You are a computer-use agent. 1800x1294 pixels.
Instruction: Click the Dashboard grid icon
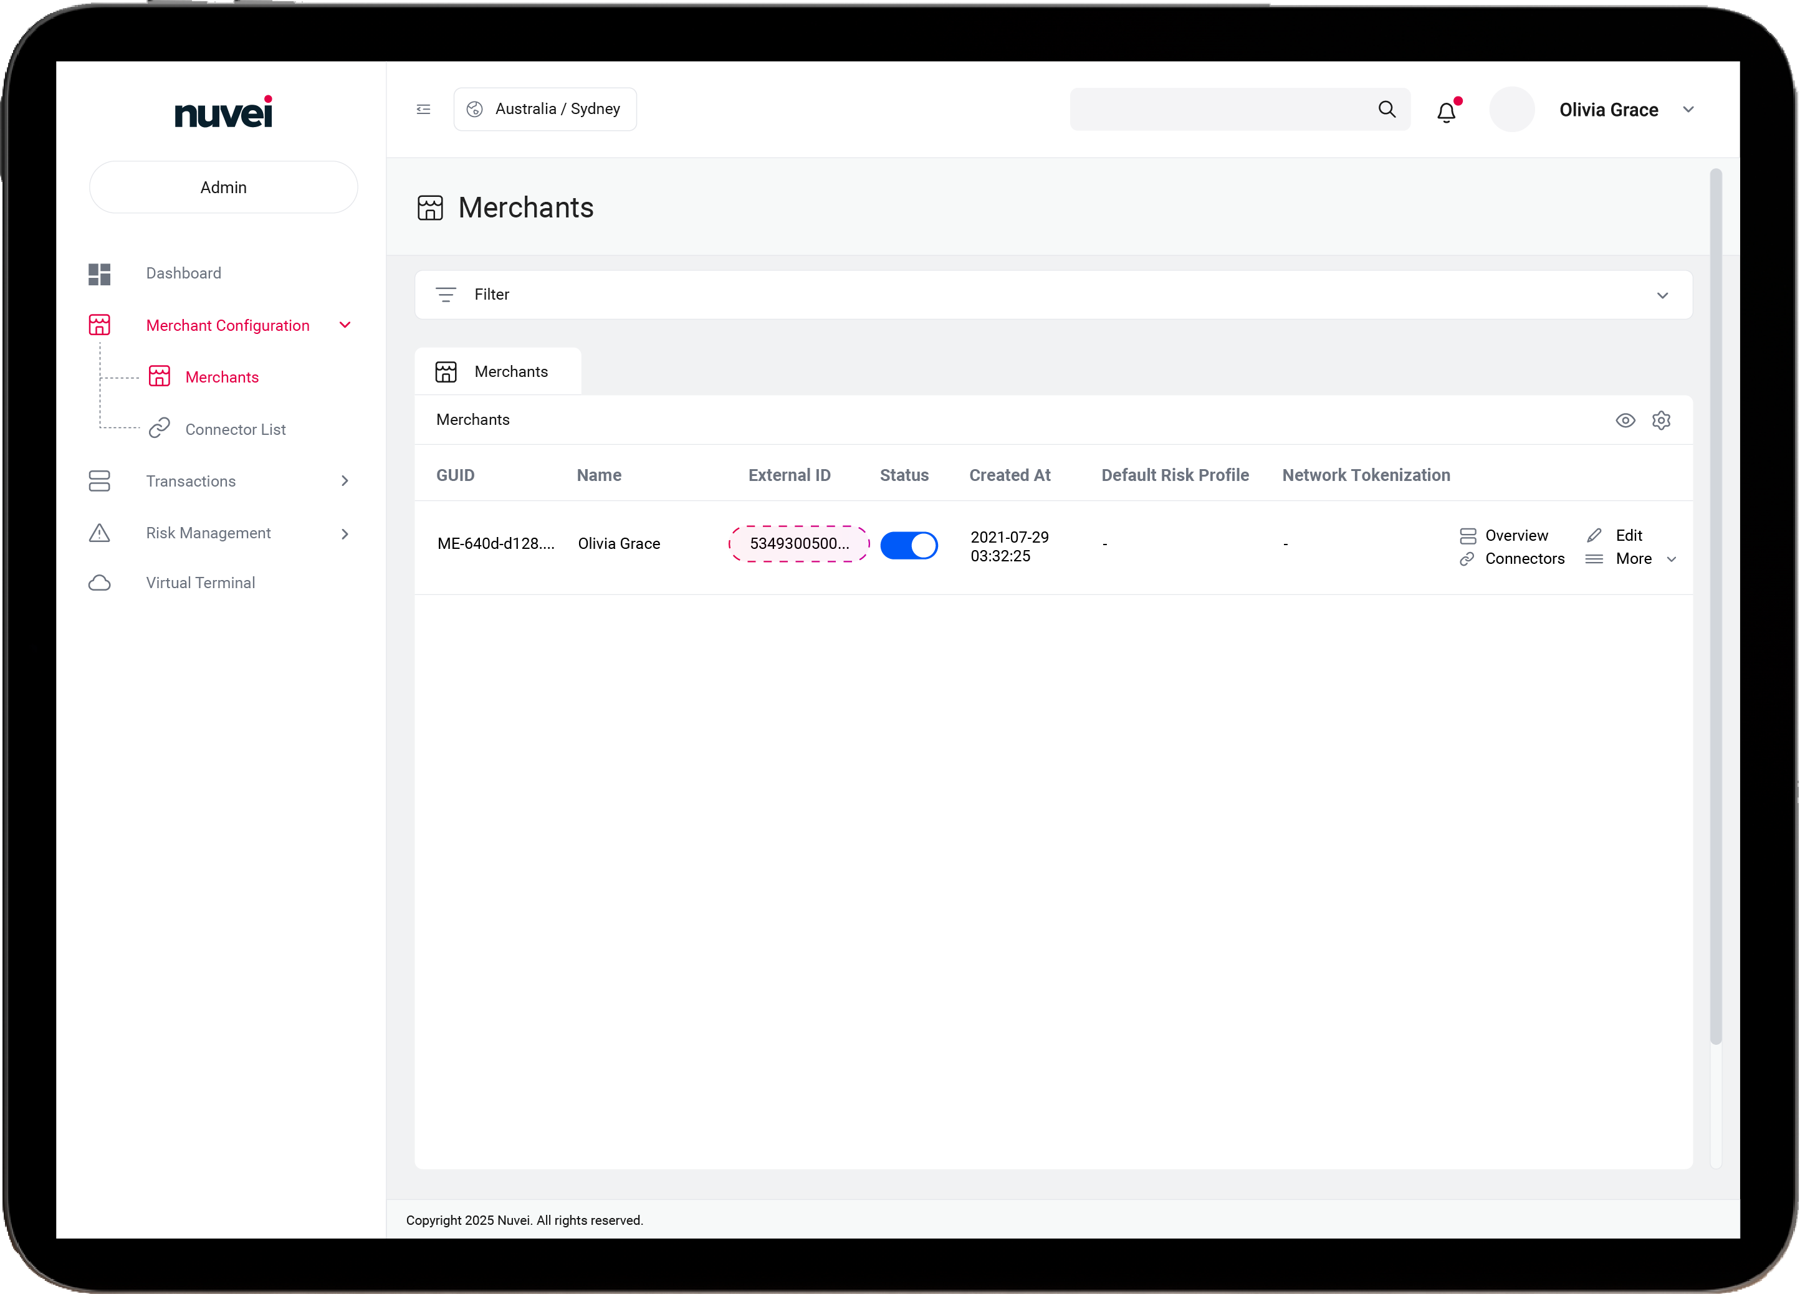point(99,275)
